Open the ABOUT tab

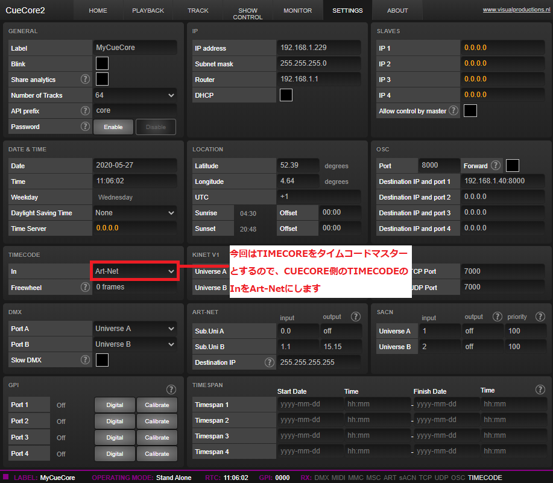397,11
